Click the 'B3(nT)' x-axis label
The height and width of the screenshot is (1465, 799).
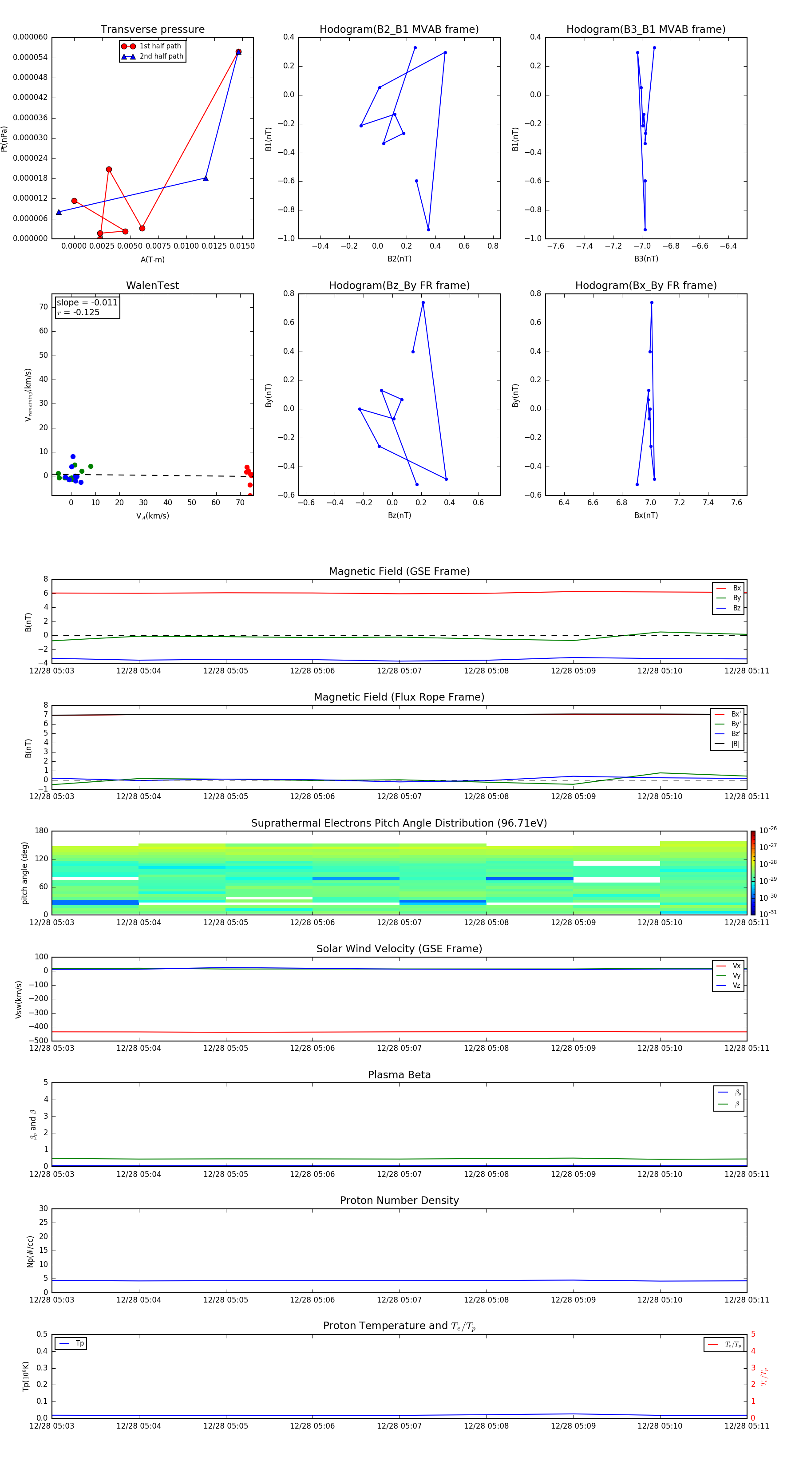pyautogui.click(x=646, y=259)
